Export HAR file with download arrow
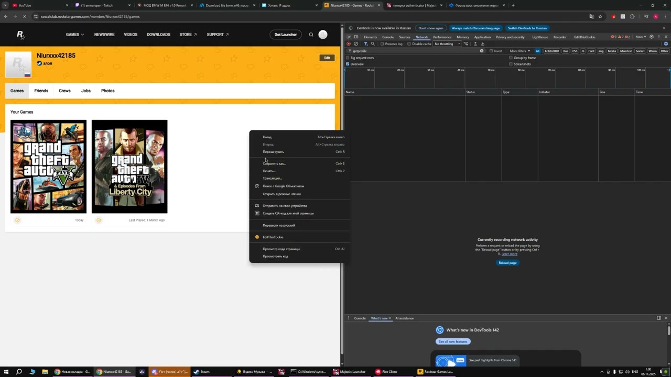Screen dimensions: 671x377 pyautogui.click(x=482, y=44)
